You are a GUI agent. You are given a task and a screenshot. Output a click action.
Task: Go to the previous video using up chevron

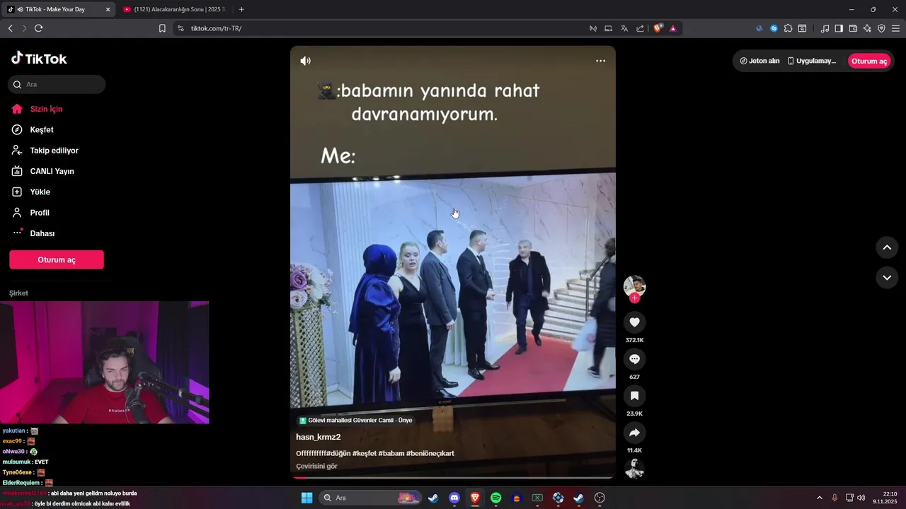tap(887, 247)
